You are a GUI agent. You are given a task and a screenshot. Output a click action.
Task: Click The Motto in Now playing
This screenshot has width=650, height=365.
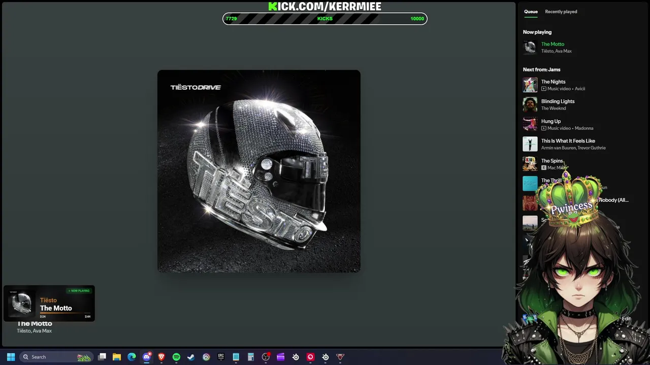[x=552, y=44]
